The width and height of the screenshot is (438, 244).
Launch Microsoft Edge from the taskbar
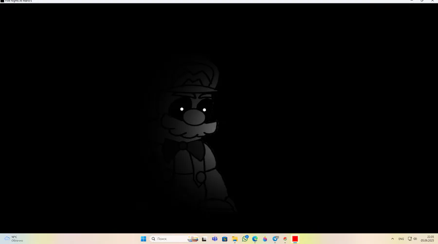(255, 239)
